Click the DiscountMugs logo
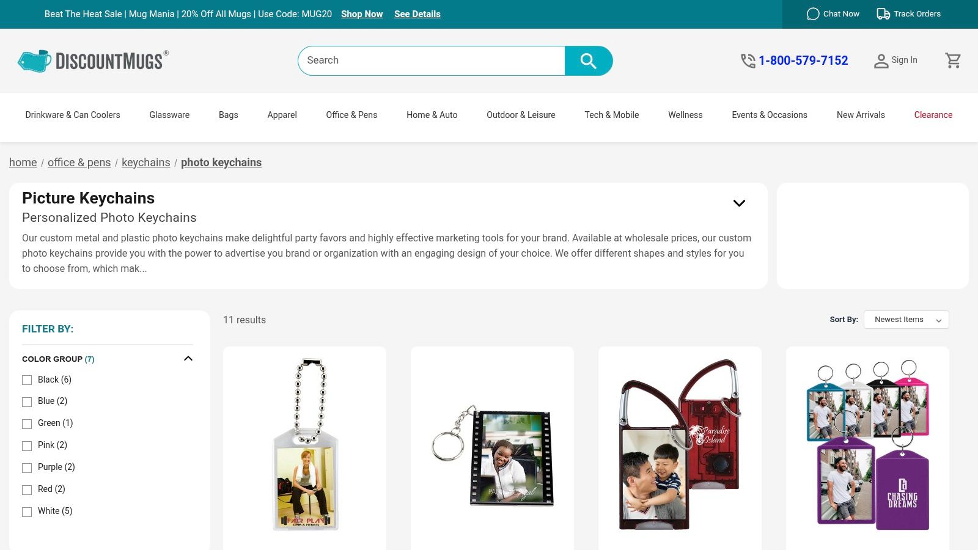The image size is (978, 550). click(x=93, y=61)
